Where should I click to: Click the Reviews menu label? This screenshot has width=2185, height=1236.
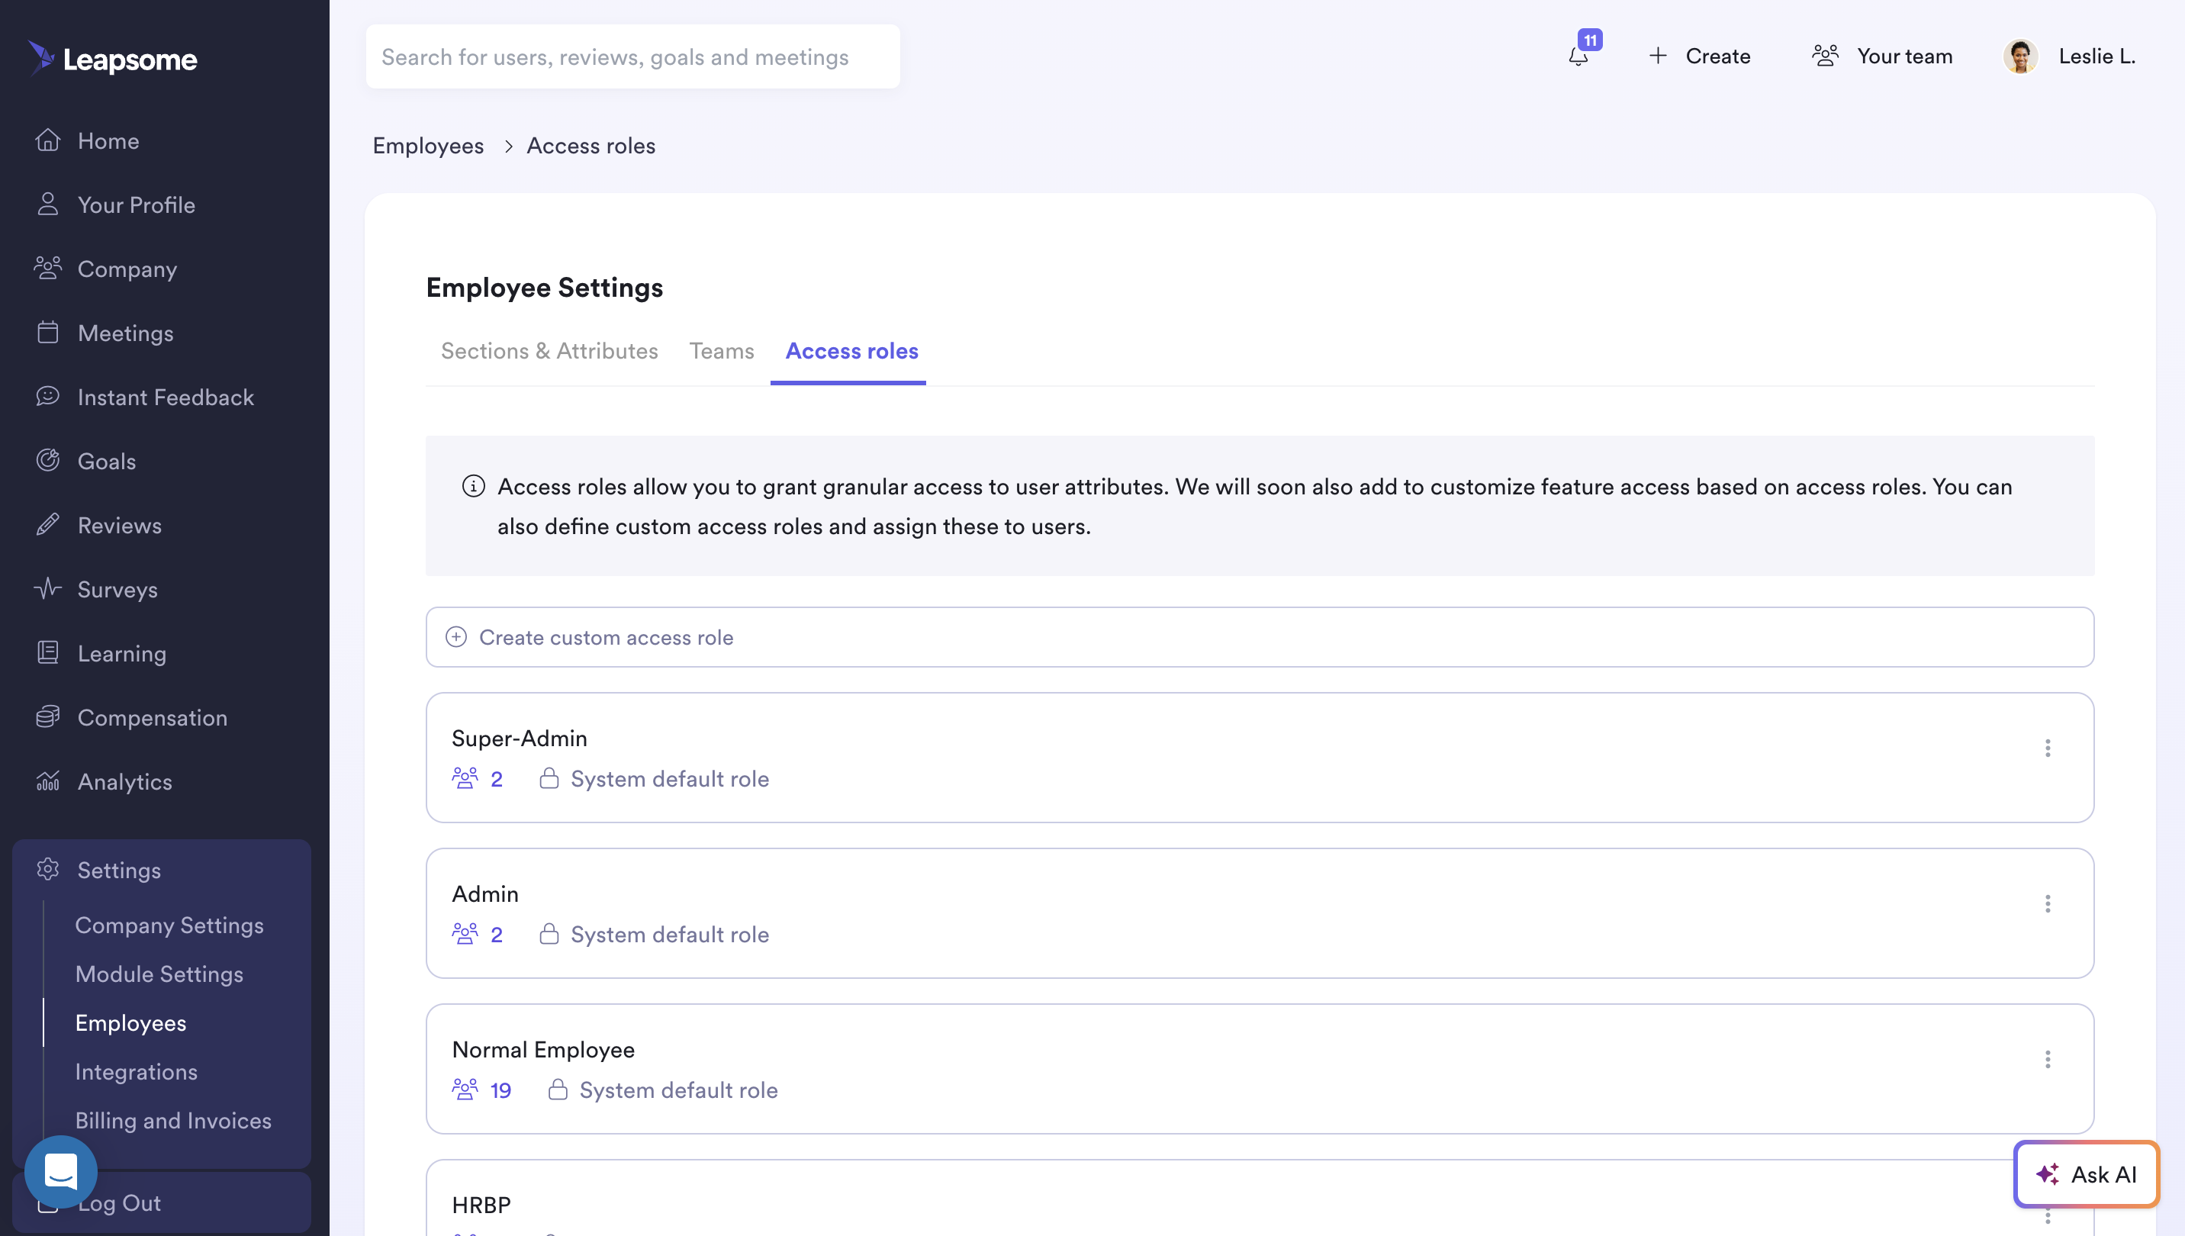[120, 525]
